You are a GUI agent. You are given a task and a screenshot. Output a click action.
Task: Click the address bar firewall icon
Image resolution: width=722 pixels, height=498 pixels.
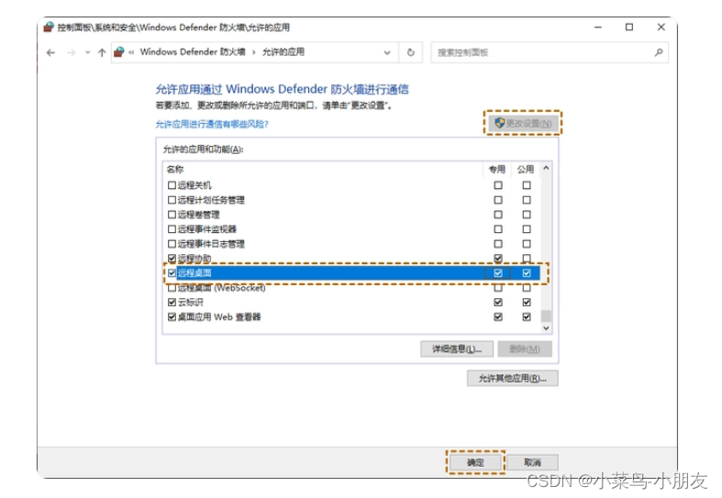(x=118, y=52)
